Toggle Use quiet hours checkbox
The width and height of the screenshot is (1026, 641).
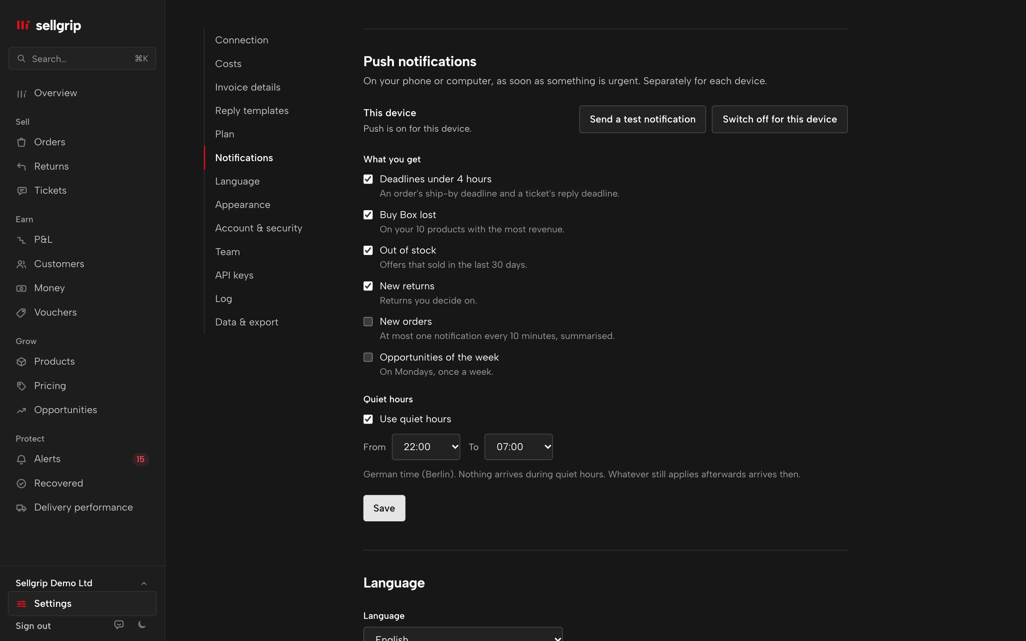[x=368, y=419]
